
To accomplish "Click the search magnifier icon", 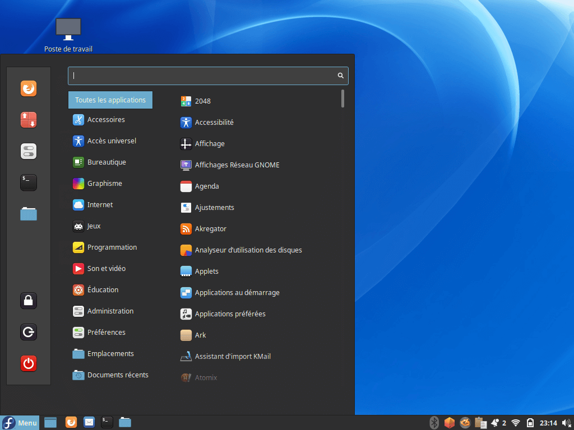I will point(340,76).
